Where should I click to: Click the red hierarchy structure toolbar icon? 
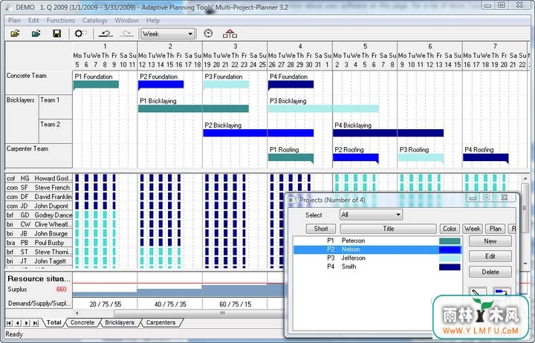pyautogui.click(x=230, y=33)
